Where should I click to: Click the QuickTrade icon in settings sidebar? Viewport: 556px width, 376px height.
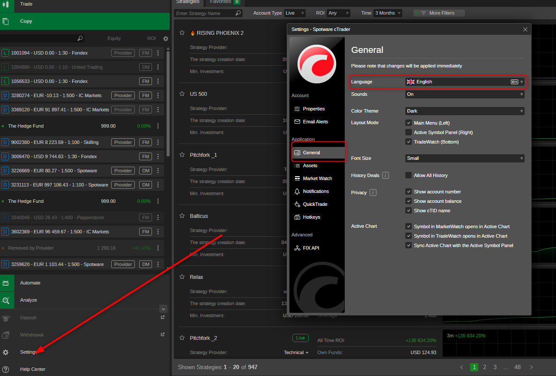[297, 204]
